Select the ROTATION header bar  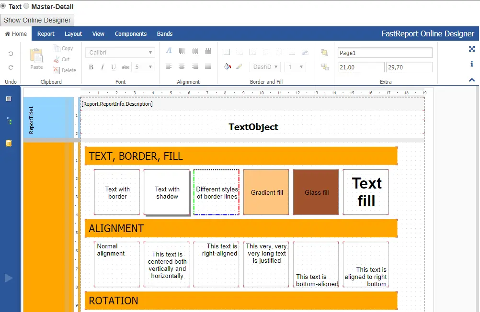[x=241, y=301]
